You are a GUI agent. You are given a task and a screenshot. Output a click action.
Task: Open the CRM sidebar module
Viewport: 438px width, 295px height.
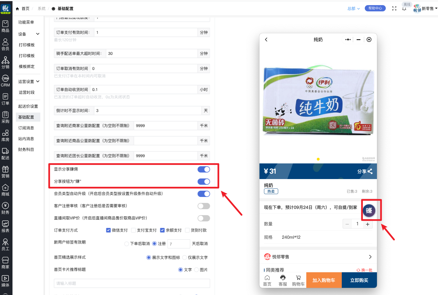click(5, 81)
